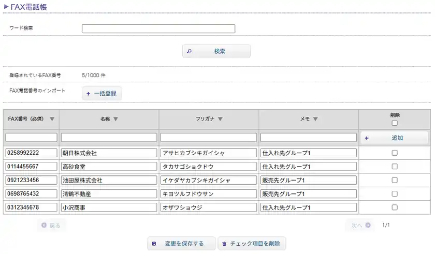
Task: Click the FAX電話番号のインポート label
Action: pos(37,91)
